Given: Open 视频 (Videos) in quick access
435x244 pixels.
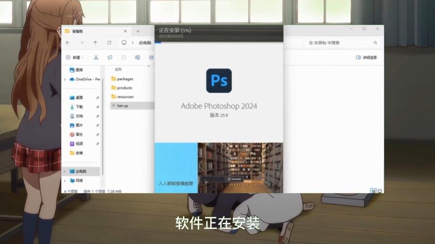Looking at the screenshot, I should coord(76,144).
